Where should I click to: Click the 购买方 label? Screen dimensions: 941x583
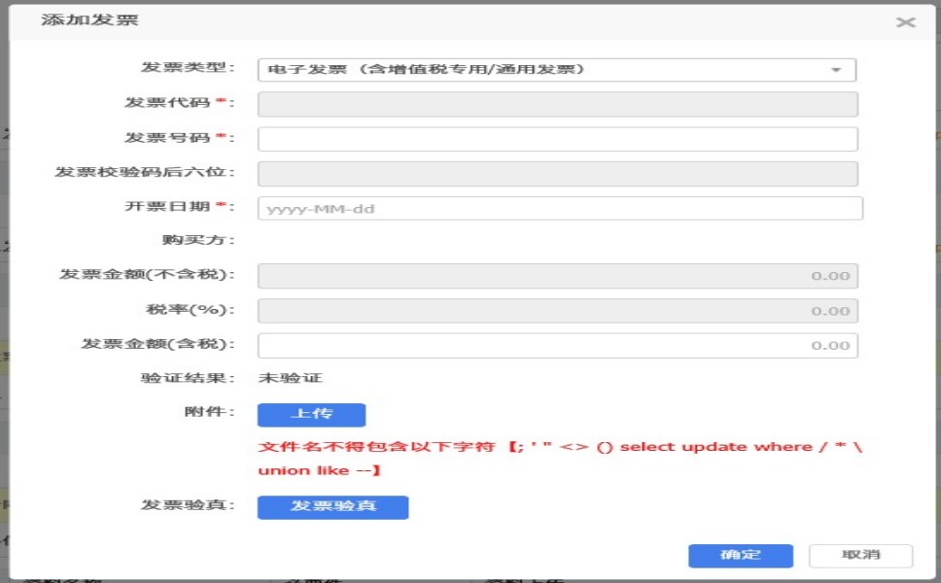pyautogui.click(x=198, y=240)
